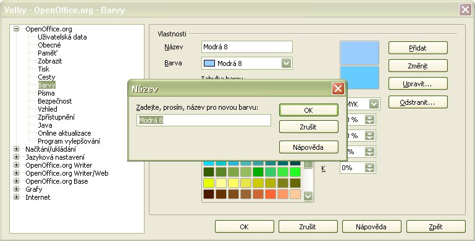The width and height of the screenshot is (475, 241).
Task: Pick the darkest brown color swatch
Action: pyautogui.click(x=209, y=194)
